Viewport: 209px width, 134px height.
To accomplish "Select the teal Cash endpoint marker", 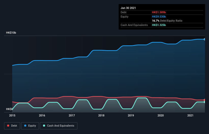I will coord(205,102).
